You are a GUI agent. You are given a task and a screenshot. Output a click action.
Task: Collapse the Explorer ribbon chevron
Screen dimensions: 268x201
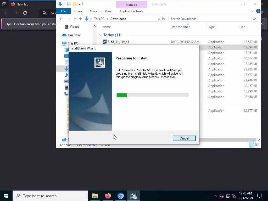253,11
